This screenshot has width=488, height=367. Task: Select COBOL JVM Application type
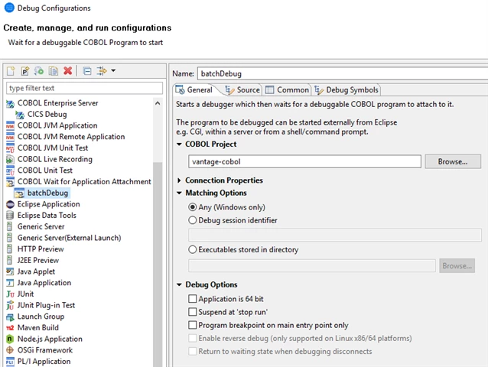[57, 125]
